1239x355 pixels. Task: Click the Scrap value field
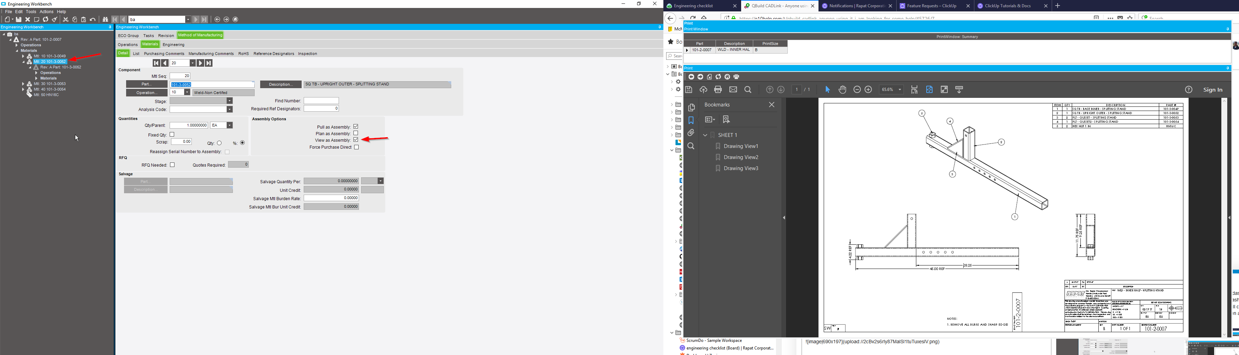[182, 142]
